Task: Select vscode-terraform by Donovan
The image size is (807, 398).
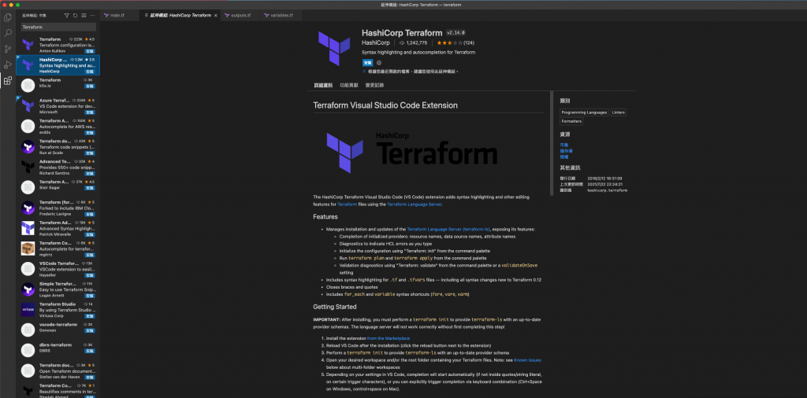Action: click(x=58, y=330)
